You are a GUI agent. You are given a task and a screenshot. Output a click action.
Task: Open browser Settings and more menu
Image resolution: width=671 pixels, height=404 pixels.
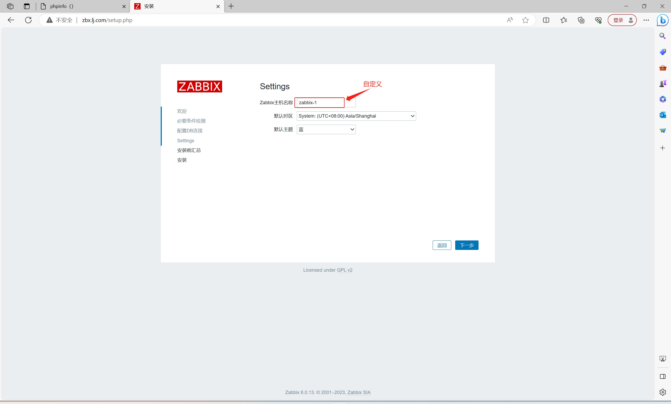coord(646,20)
